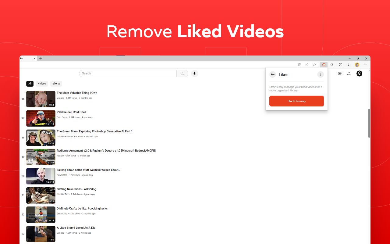Open the Vsauce channel under video 16
The width and height of the screenshot is (390, 244).
[61, 98]
